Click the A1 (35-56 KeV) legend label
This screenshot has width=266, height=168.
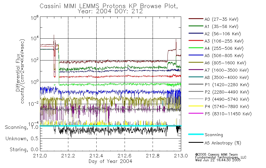click(221, 27)
